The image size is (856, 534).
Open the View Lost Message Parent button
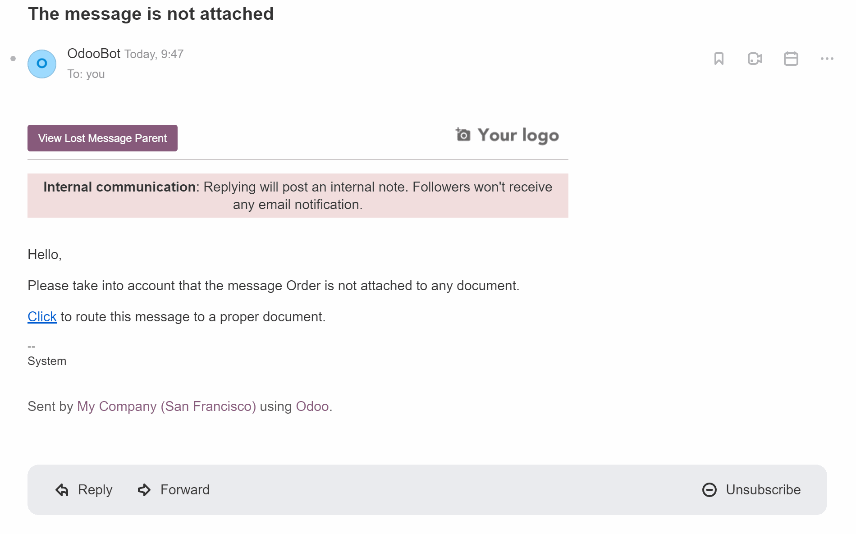(x=102, y=138)
